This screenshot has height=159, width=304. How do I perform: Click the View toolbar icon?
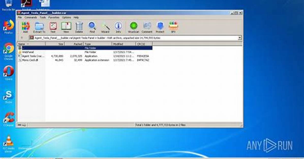[66, 27]
